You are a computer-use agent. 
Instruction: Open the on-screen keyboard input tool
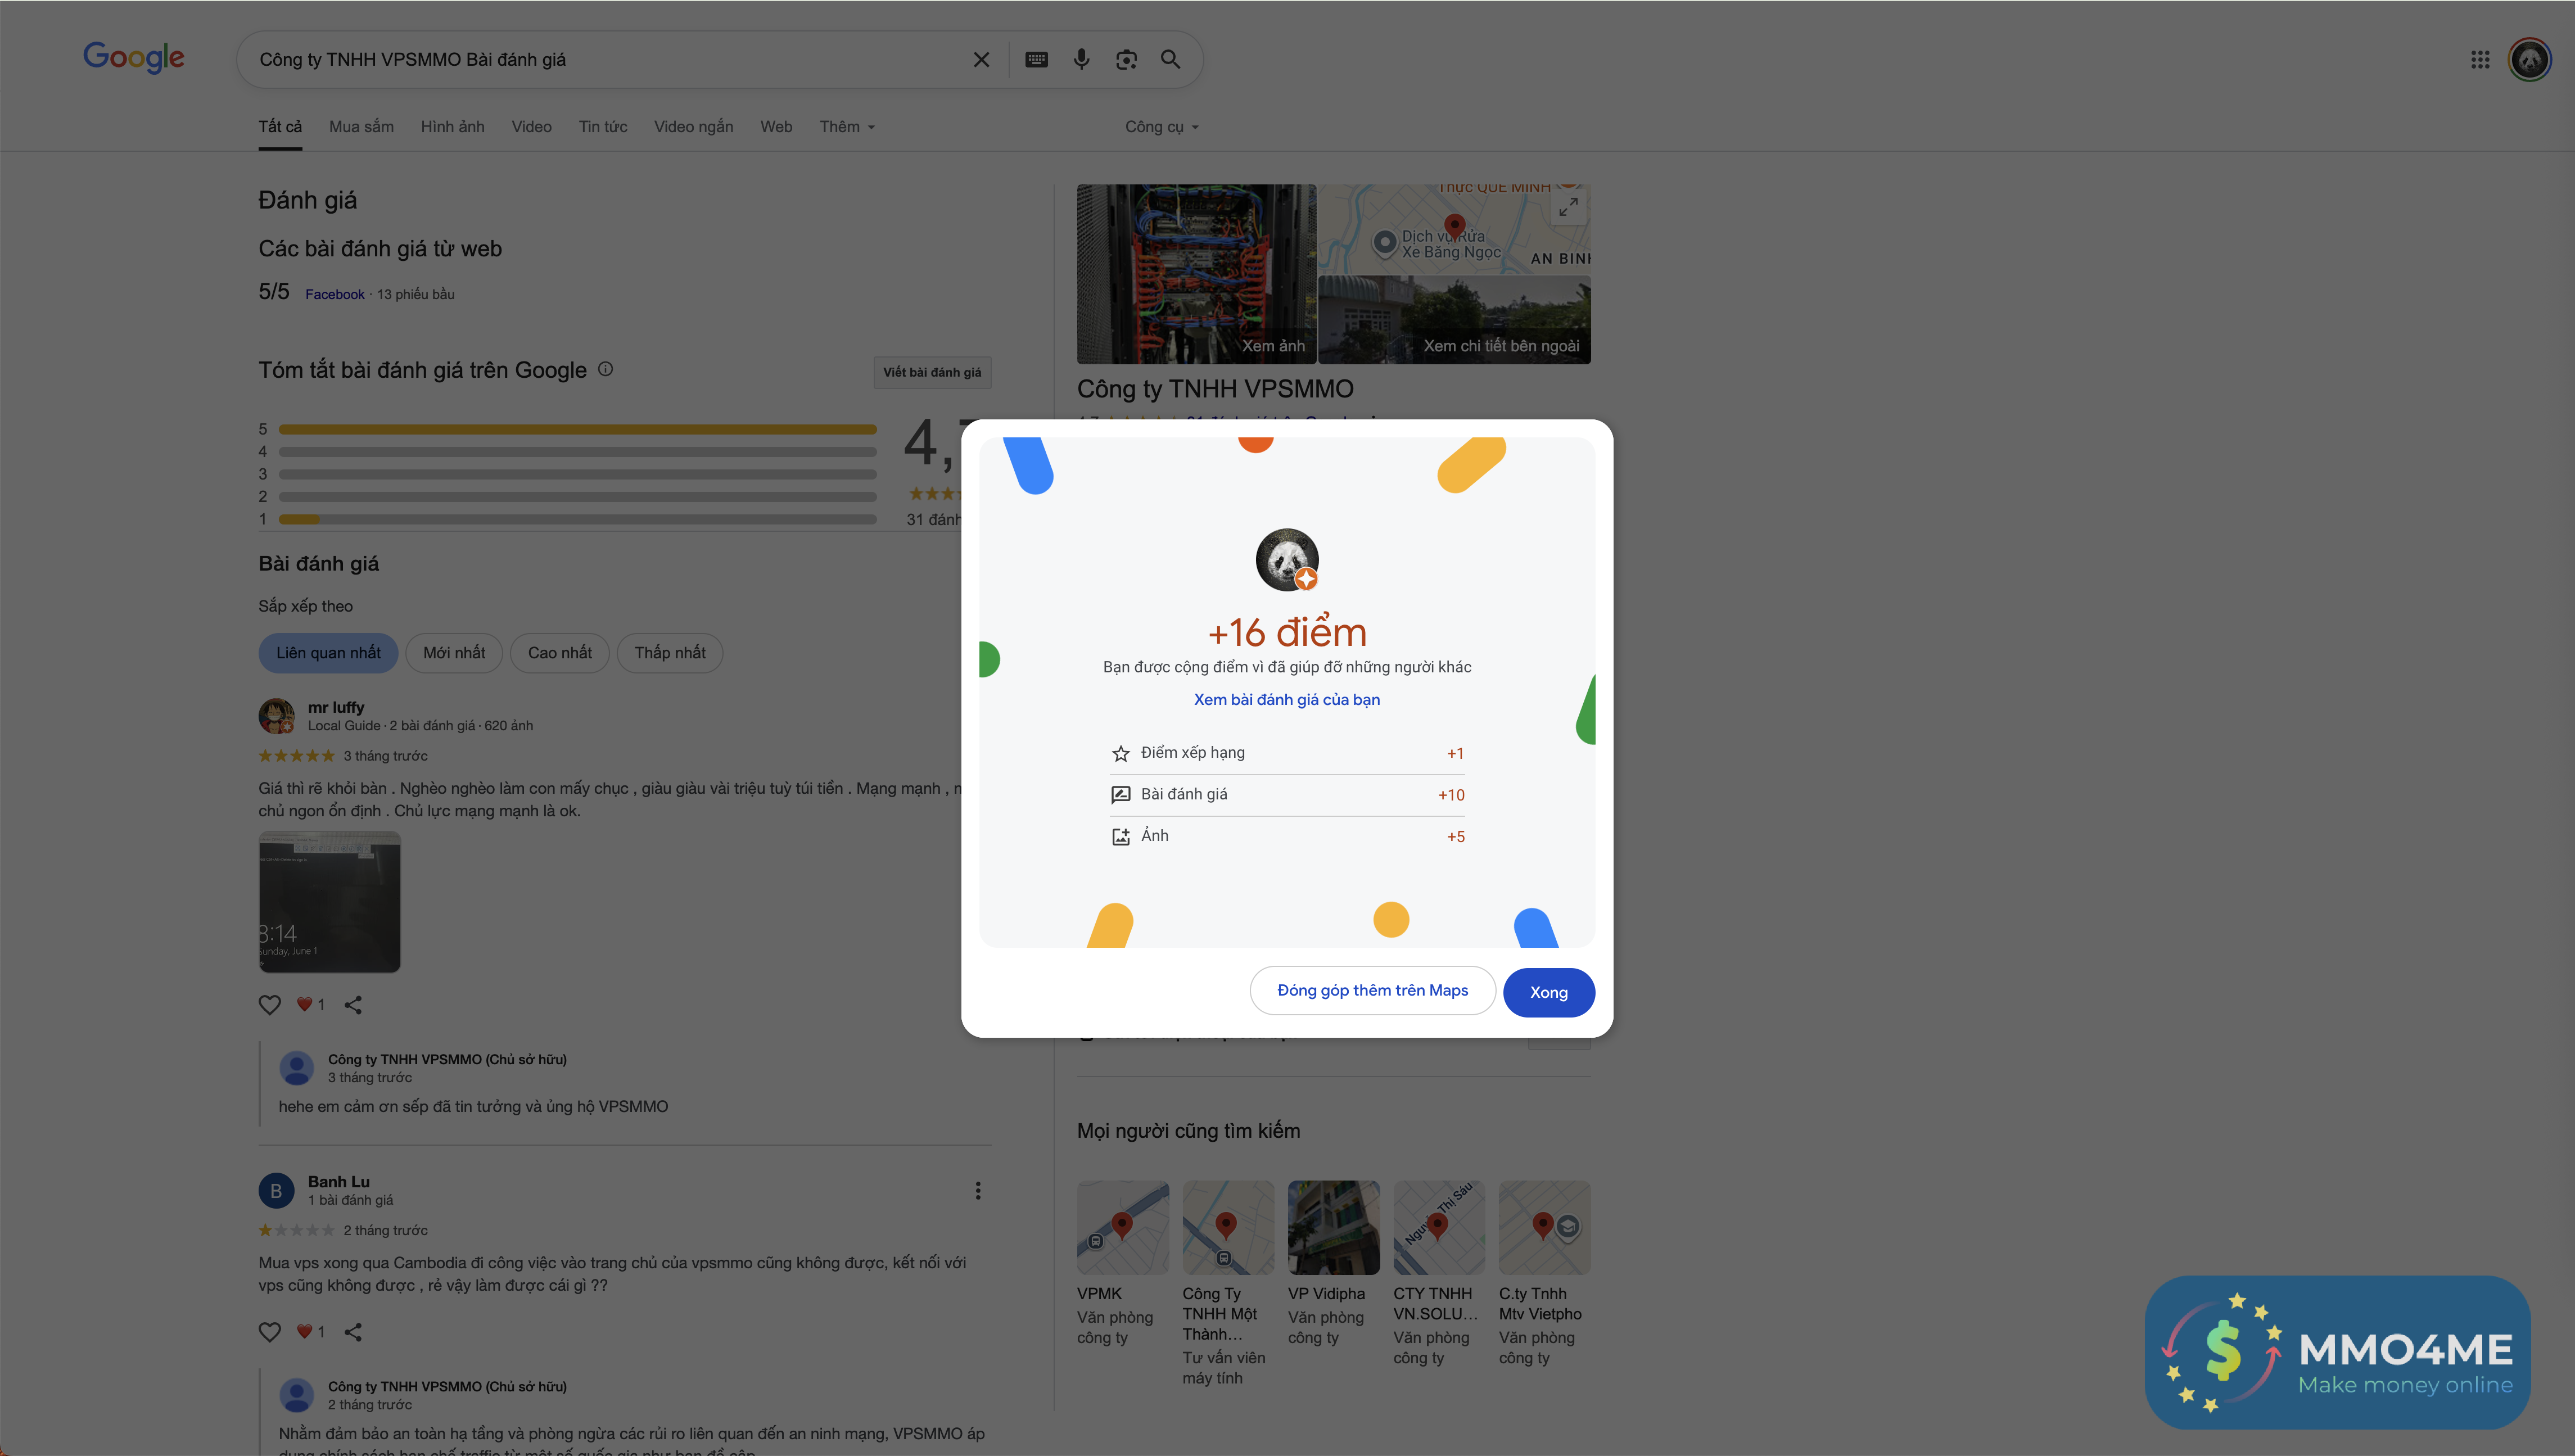coord(1036,60)
